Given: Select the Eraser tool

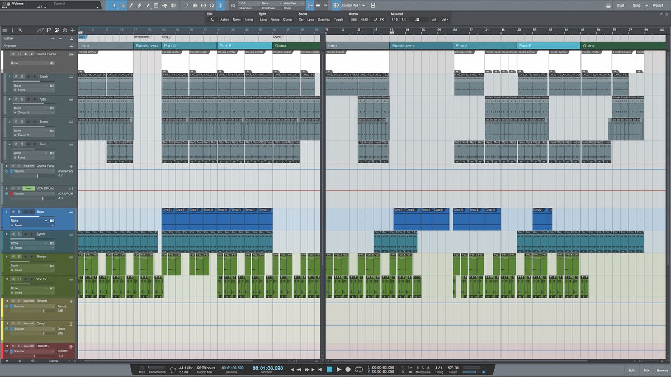Looking at the screenshot, I should click(x=139, y=6).
